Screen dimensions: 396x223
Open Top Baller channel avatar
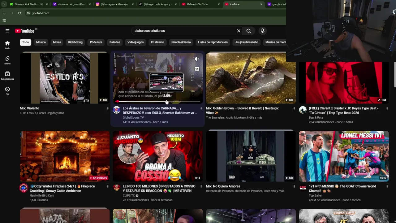pos(303,188)
